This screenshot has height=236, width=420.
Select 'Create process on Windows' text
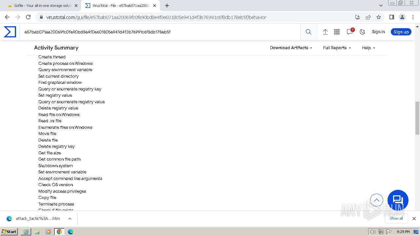[x=65, y=64]
